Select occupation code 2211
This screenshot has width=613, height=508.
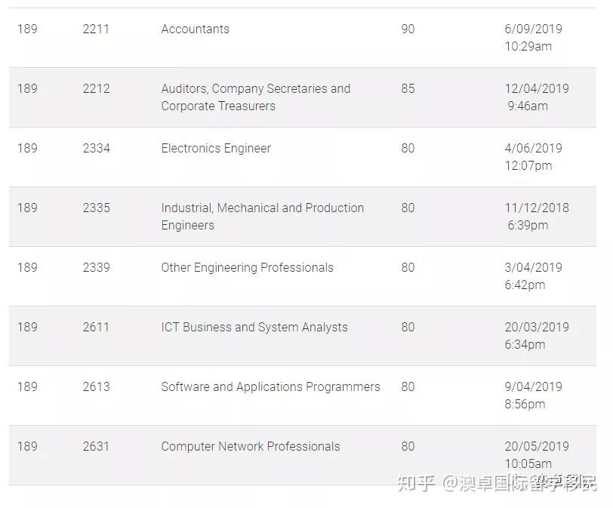[96, 29]
